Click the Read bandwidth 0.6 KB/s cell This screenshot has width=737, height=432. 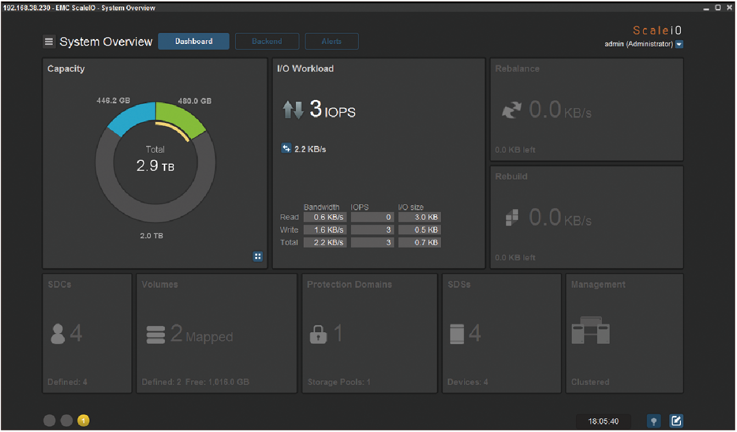click(325, 217)
